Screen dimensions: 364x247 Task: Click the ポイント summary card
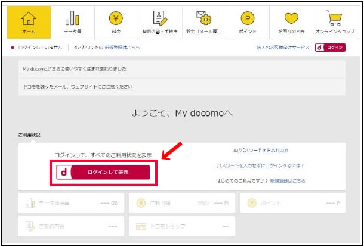point(293,203)
